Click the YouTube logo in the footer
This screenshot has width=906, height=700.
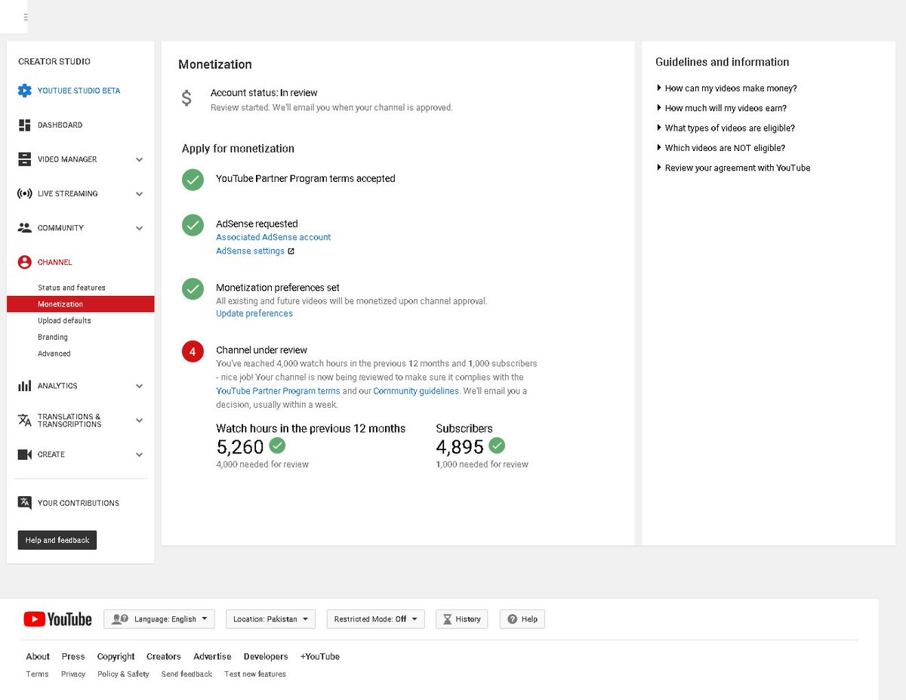point(57,619)
